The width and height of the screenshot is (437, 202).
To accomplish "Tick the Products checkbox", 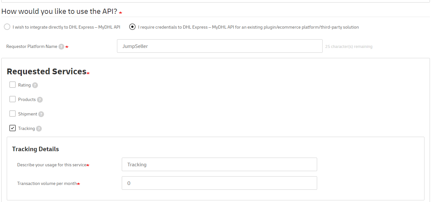I will click(x=13, y=99).
